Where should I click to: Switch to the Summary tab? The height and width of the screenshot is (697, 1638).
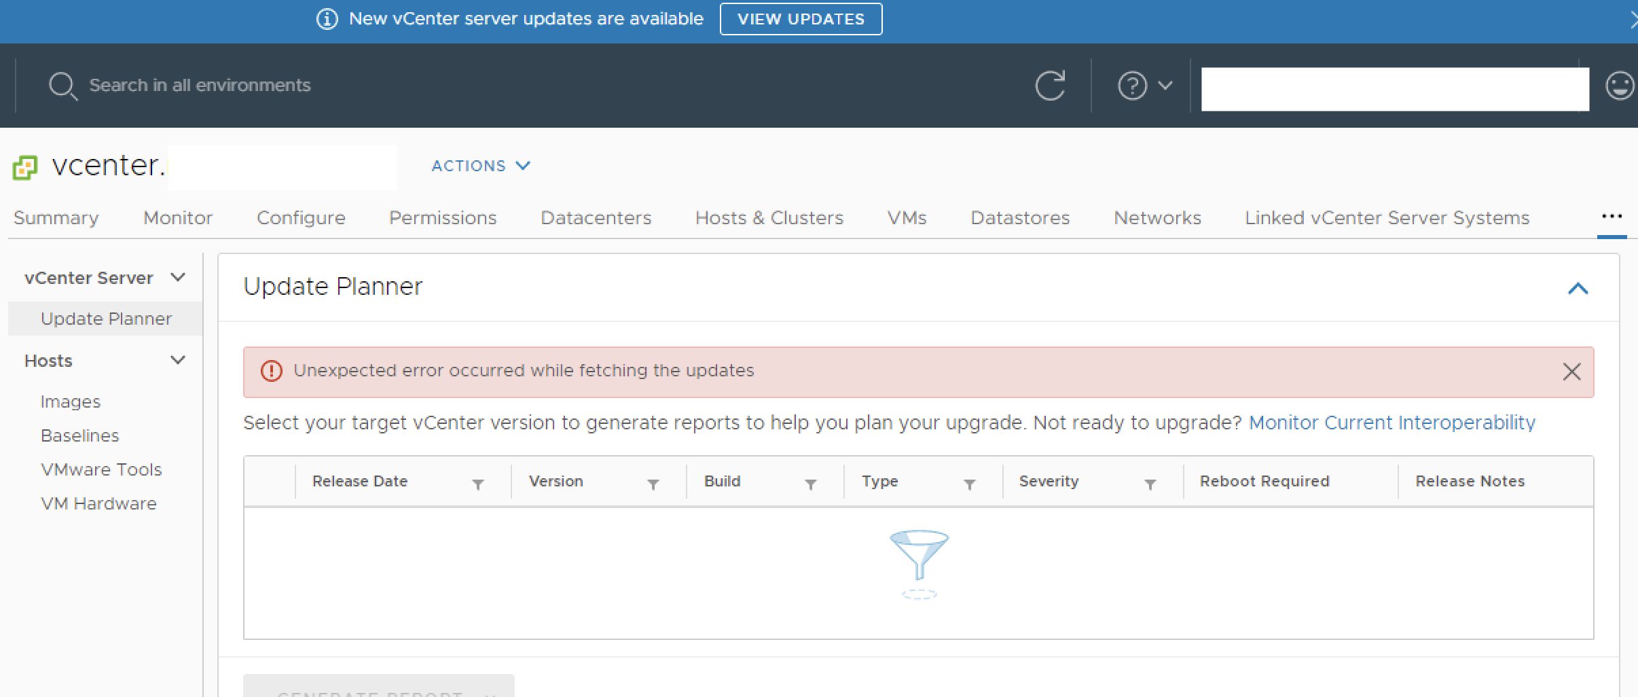[56, 218]
